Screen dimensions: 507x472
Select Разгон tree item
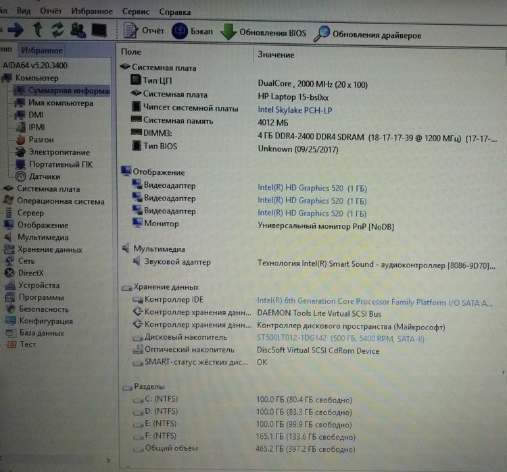coord(35,140)
